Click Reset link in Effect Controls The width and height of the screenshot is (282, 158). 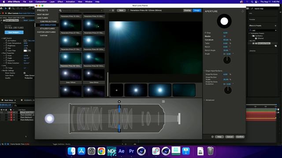(26, 21)
